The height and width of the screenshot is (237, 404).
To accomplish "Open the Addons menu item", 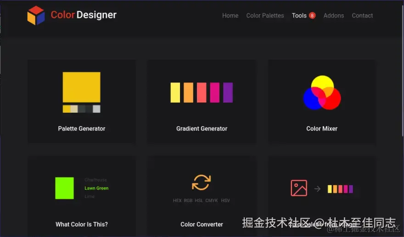I will (333, 16).
